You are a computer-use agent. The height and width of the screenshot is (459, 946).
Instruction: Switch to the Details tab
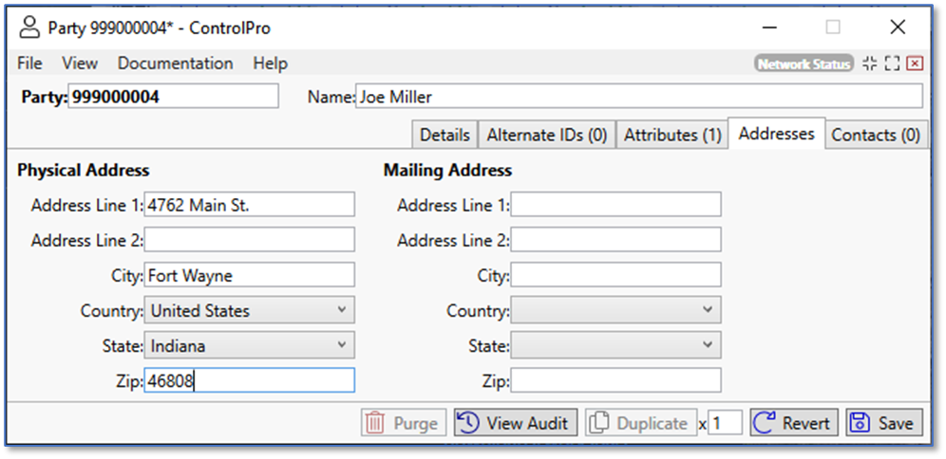point(444,136)
